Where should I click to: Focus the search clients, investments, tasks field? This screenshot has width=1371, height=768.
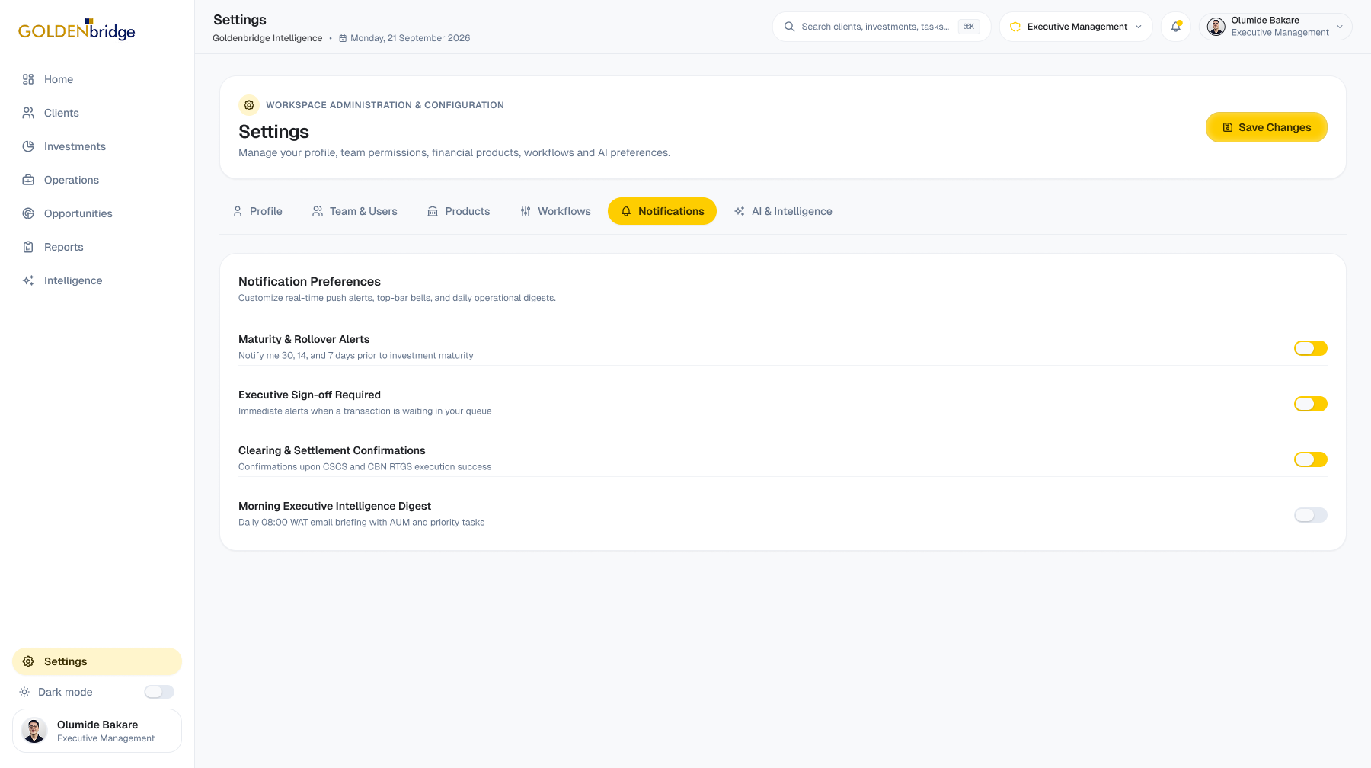tap(882, 27)
